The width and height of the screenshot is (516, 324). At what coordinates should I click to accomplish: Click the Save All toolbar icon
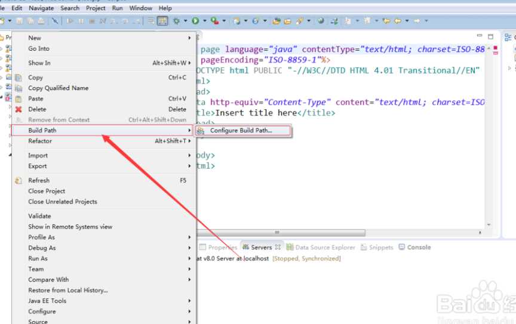30,21
